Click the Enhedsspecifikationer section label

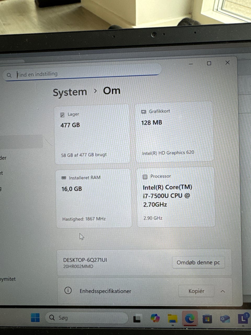pyautogui.click(x=105, y=291)
